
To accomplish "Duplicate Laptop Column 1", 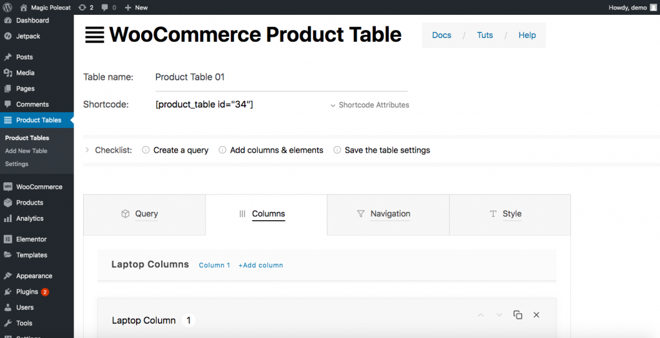I will (x=518, y=315).
